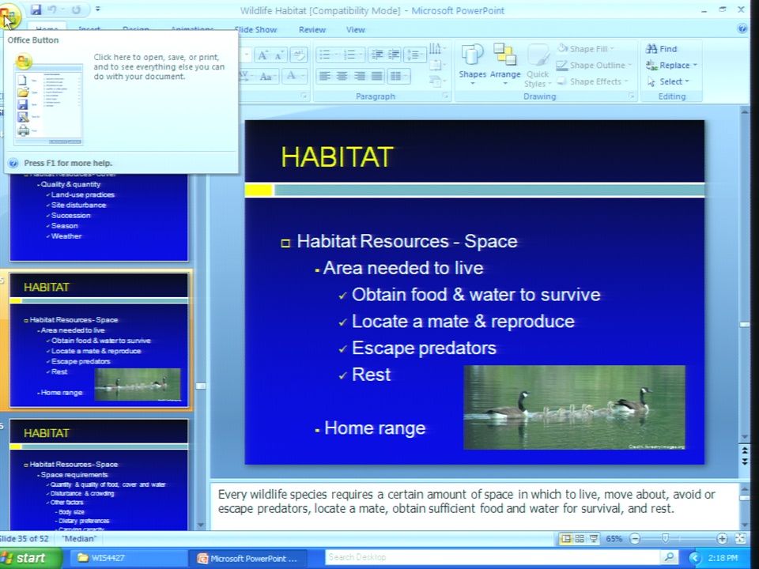Open Text Direction options

point(436,48)
